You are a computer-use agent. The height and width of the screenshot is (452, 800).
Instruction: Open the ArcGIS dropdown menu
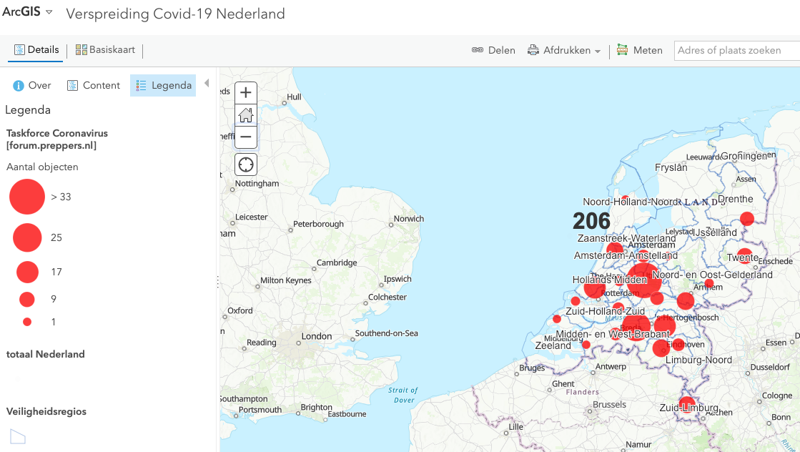[27, 11]
